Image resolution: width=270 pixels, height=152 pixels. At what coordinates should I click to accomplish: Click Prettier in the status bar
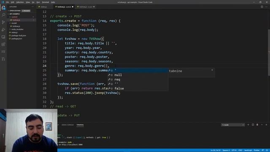[x=256, y=150]
